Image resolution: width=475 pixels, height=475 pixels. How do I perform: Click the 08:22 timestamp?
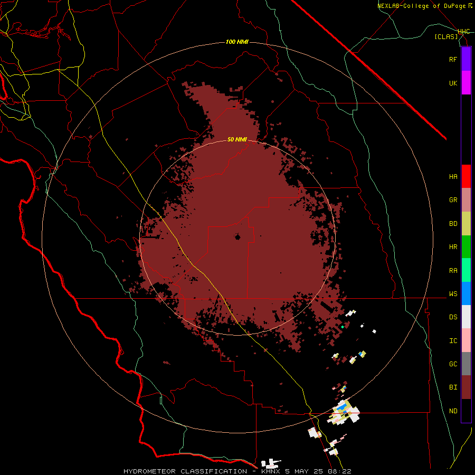339,471
